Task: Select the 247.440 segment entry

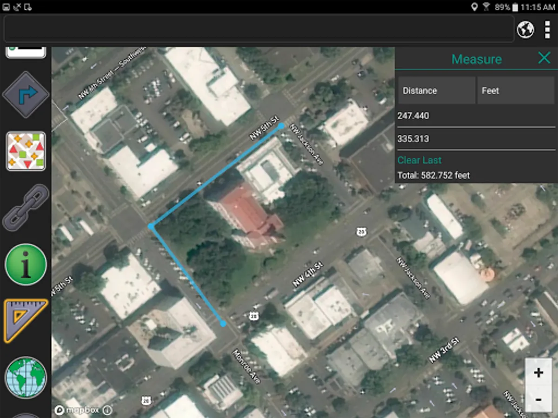Action: (x=476, y=116)
